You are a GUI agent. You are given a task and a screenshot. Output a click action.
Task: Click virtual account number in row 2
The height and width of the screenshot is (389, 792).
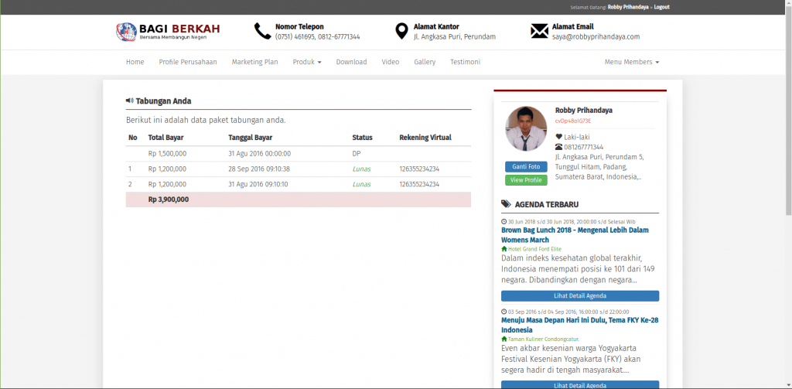click(419, 184)
